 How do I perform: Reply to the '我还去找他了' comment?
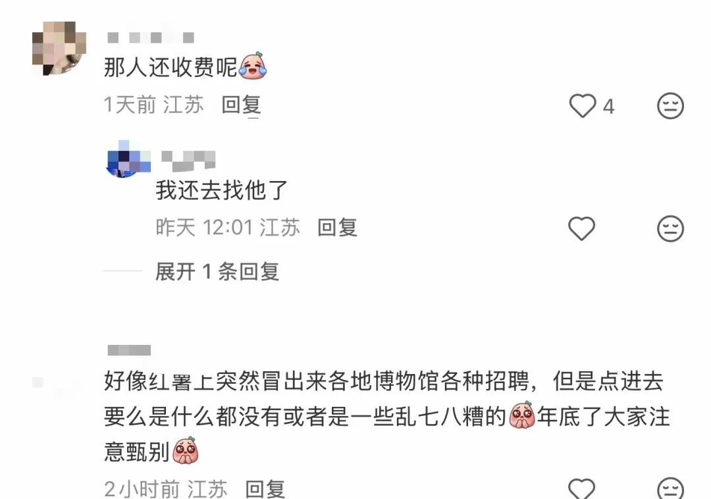tap(337, 227)
